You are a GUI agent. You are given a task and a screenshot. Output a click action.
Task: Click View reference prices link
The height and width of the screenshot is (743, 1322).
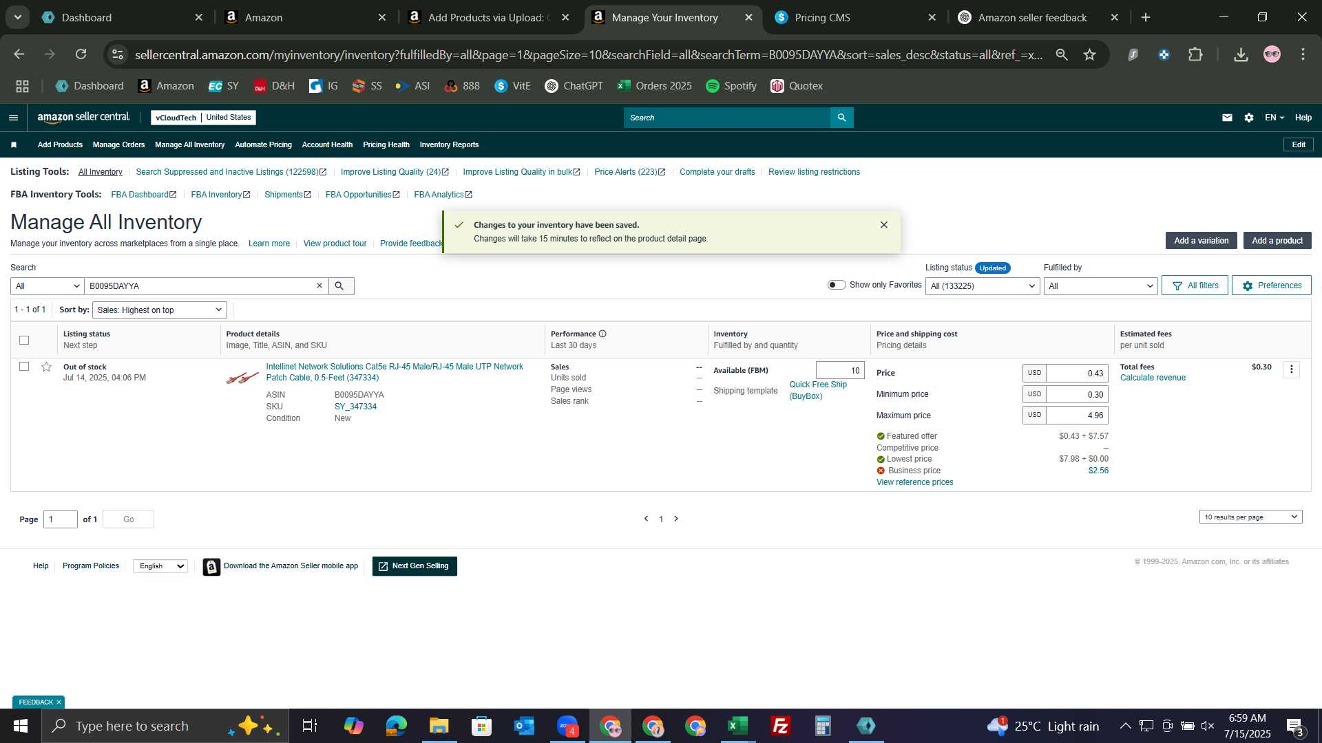coord(914,482)
